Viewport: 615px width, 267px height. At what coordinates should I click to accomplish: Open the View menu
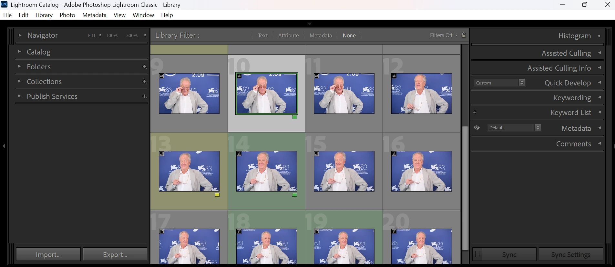pos(119,15)
